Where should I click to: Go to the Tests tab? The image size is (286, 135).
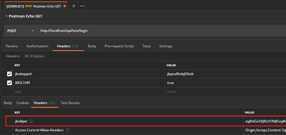coord(146,46)
